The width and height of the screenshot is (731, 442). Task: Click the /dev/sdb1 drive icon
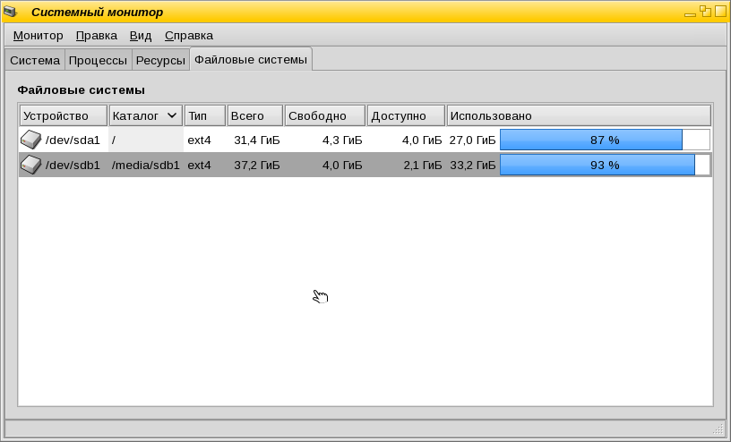30,165
